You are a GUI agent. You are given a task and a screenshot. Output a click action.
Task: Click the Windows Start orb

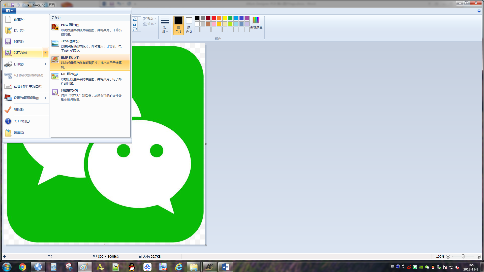pyautogui.click(x=7, y=267)
